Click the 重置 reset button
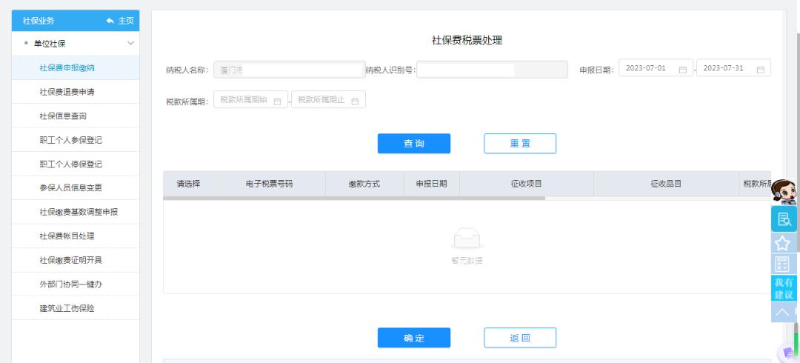The height and width of the screenshot is (363, 800). tap(520, 144)
